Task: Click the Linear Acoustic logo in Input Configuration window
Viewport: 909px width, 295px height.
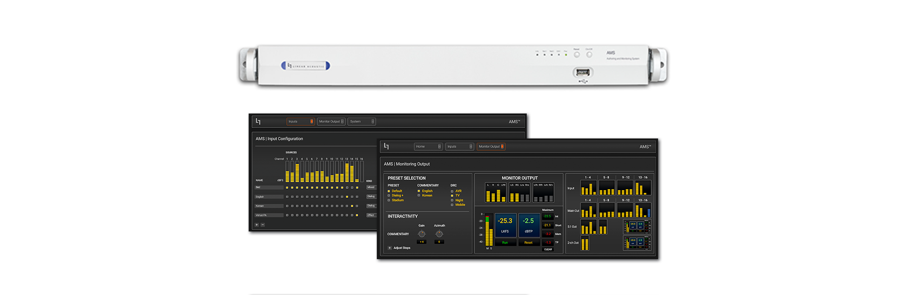Action: (258, 121)
